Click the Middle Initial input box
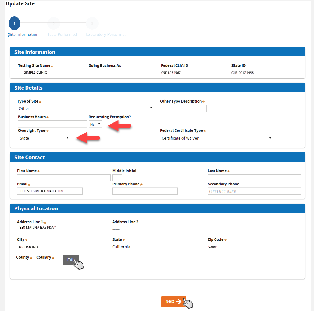This screenshot has height=311, width=314. [x=117, y=178]
